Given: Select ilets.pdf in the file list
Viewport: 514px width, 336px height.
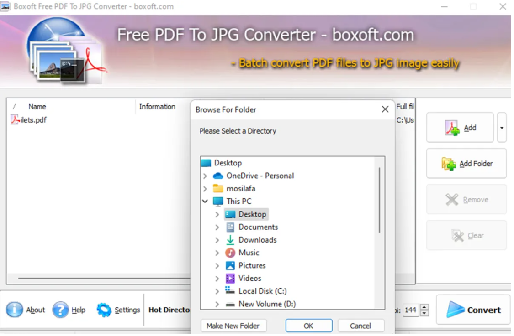Looking at the screenshot, I should [34, 120].
